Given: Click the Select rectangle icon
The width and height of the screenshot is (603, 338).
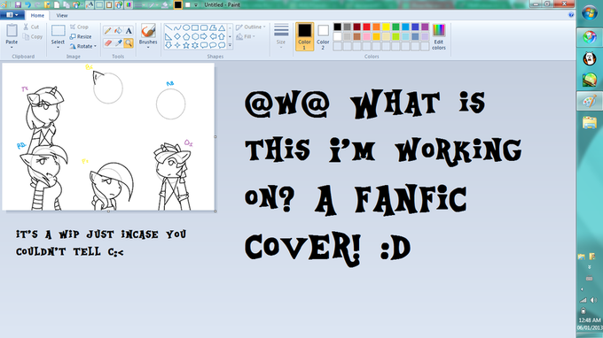Looking at the screenshot, I should 58,31.
